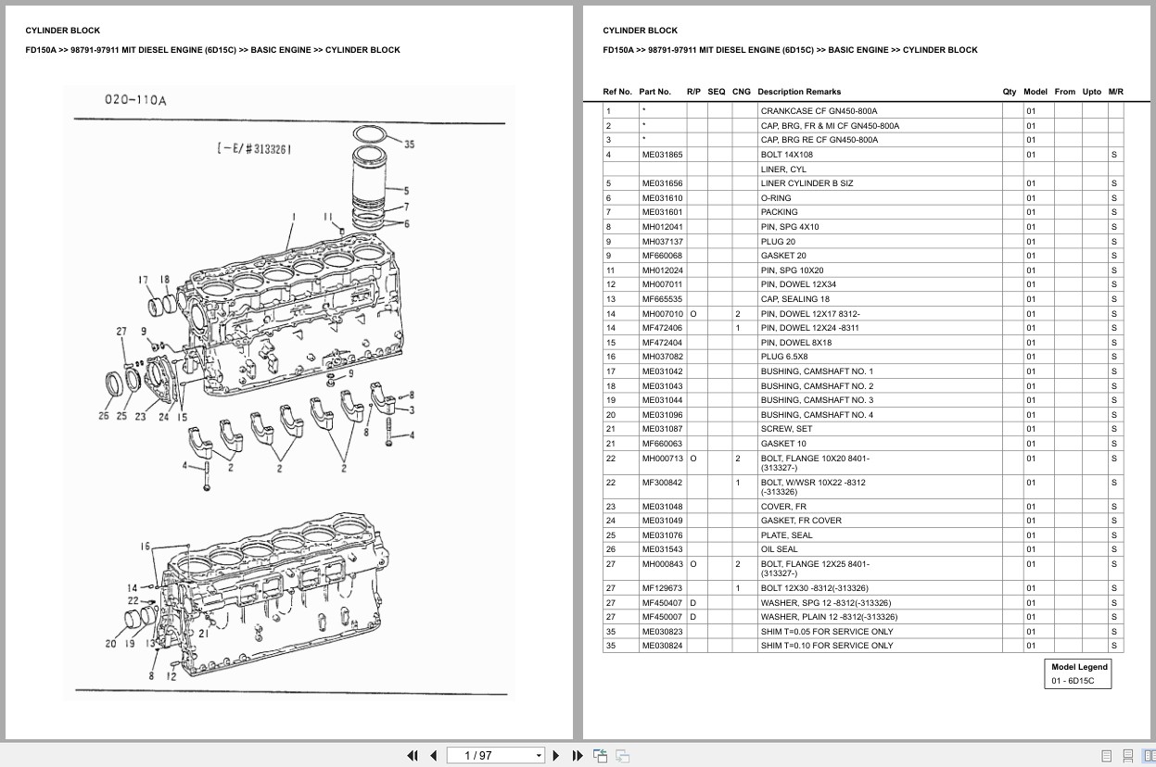This screenshot has width=1156, height=767.
Task: Click part number ME031865
Action: tap(662, 155)
